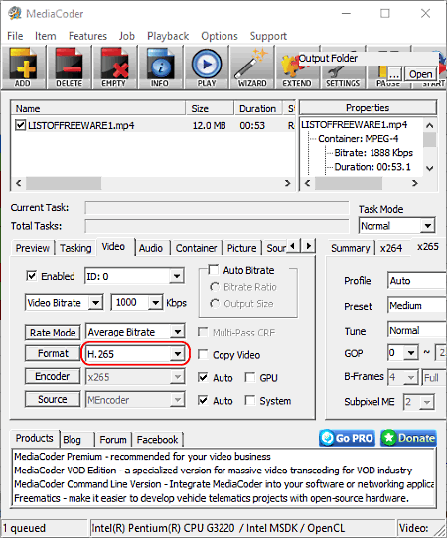Screen dimensions: 447x538
Task: Click the tab strip right scroll arrow
Action: pyautogui.click(x=309, y=246)
